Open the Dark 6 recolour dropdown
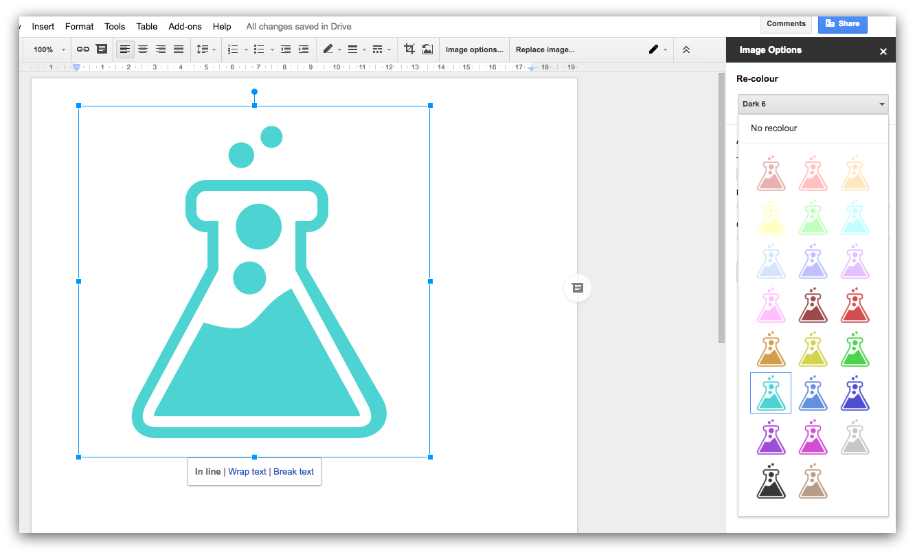Screen dimensions: 915x555 point(813,104)
